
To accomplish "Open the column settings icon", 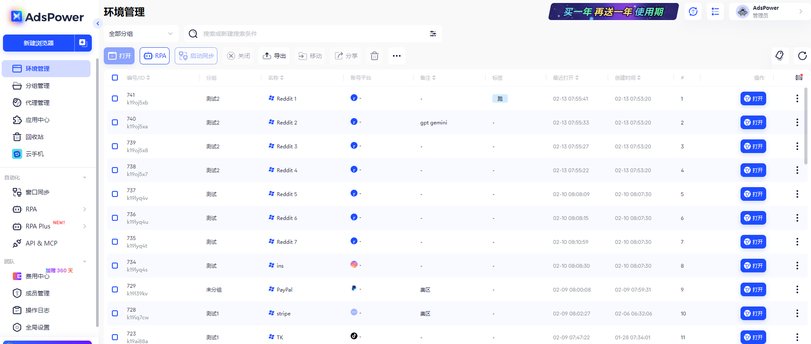I will click(799, 78).
